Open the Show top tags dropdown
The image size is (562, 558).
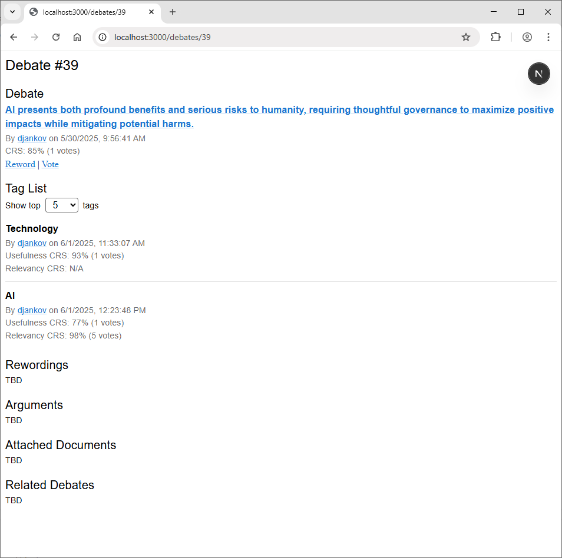coord(62,205)
